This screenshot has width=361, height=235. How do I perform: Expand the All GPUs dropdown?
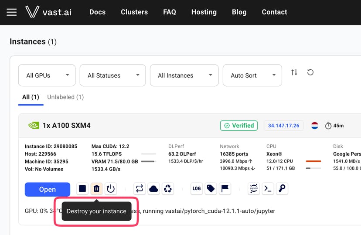[47, 75]
